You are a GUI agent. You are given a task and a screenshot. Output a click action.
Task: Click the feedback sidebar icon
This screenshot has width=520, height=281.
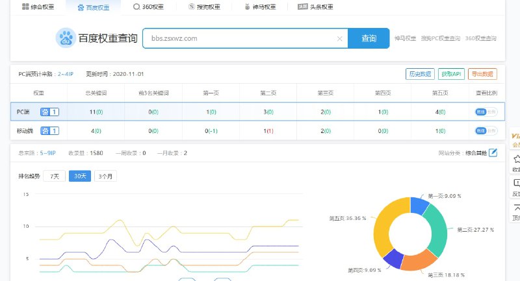coord(517,183)
